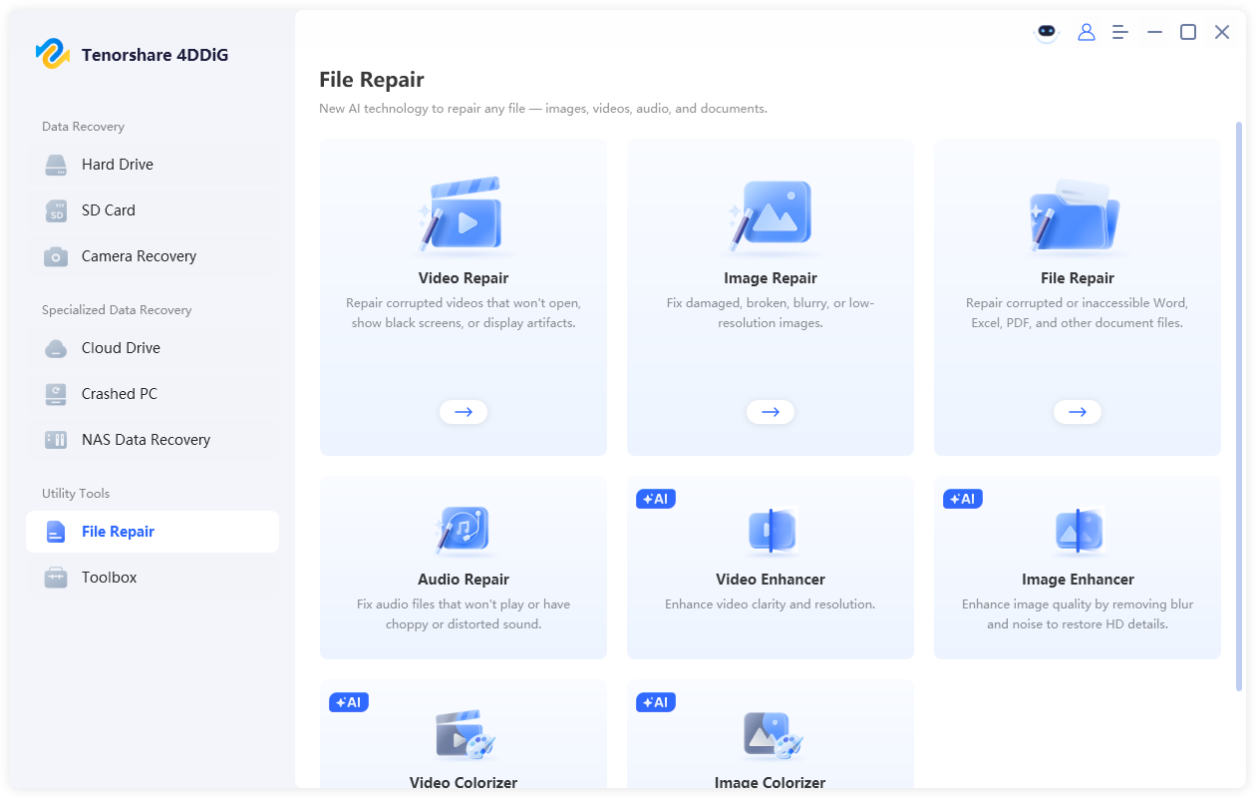
Task: Click the Image Colorizer palette icon
Action: (773, 735)
